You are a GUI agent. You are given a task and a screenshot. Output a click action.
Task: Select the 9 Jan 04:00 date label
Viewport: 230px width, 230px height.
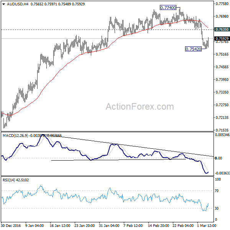(34, 225)
